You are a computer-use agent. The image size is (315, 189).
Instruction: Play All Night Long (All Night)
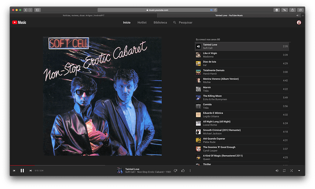click(x=242, y=123)
